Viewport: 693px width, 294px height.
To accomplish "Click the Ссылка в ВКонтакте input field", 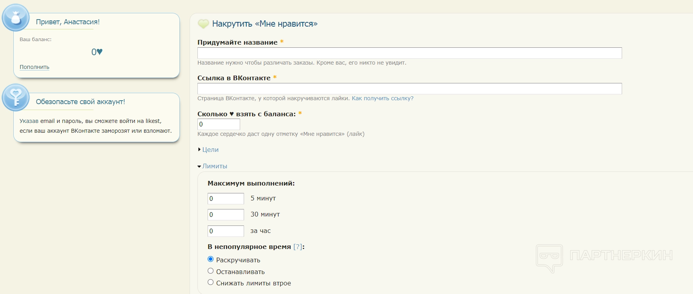I will tap(409, 89).
